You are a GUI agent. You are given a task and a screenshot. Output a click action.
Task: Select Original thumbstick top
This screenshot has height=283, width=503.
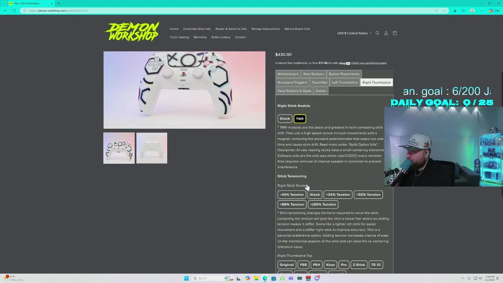(x=287, y=265)
